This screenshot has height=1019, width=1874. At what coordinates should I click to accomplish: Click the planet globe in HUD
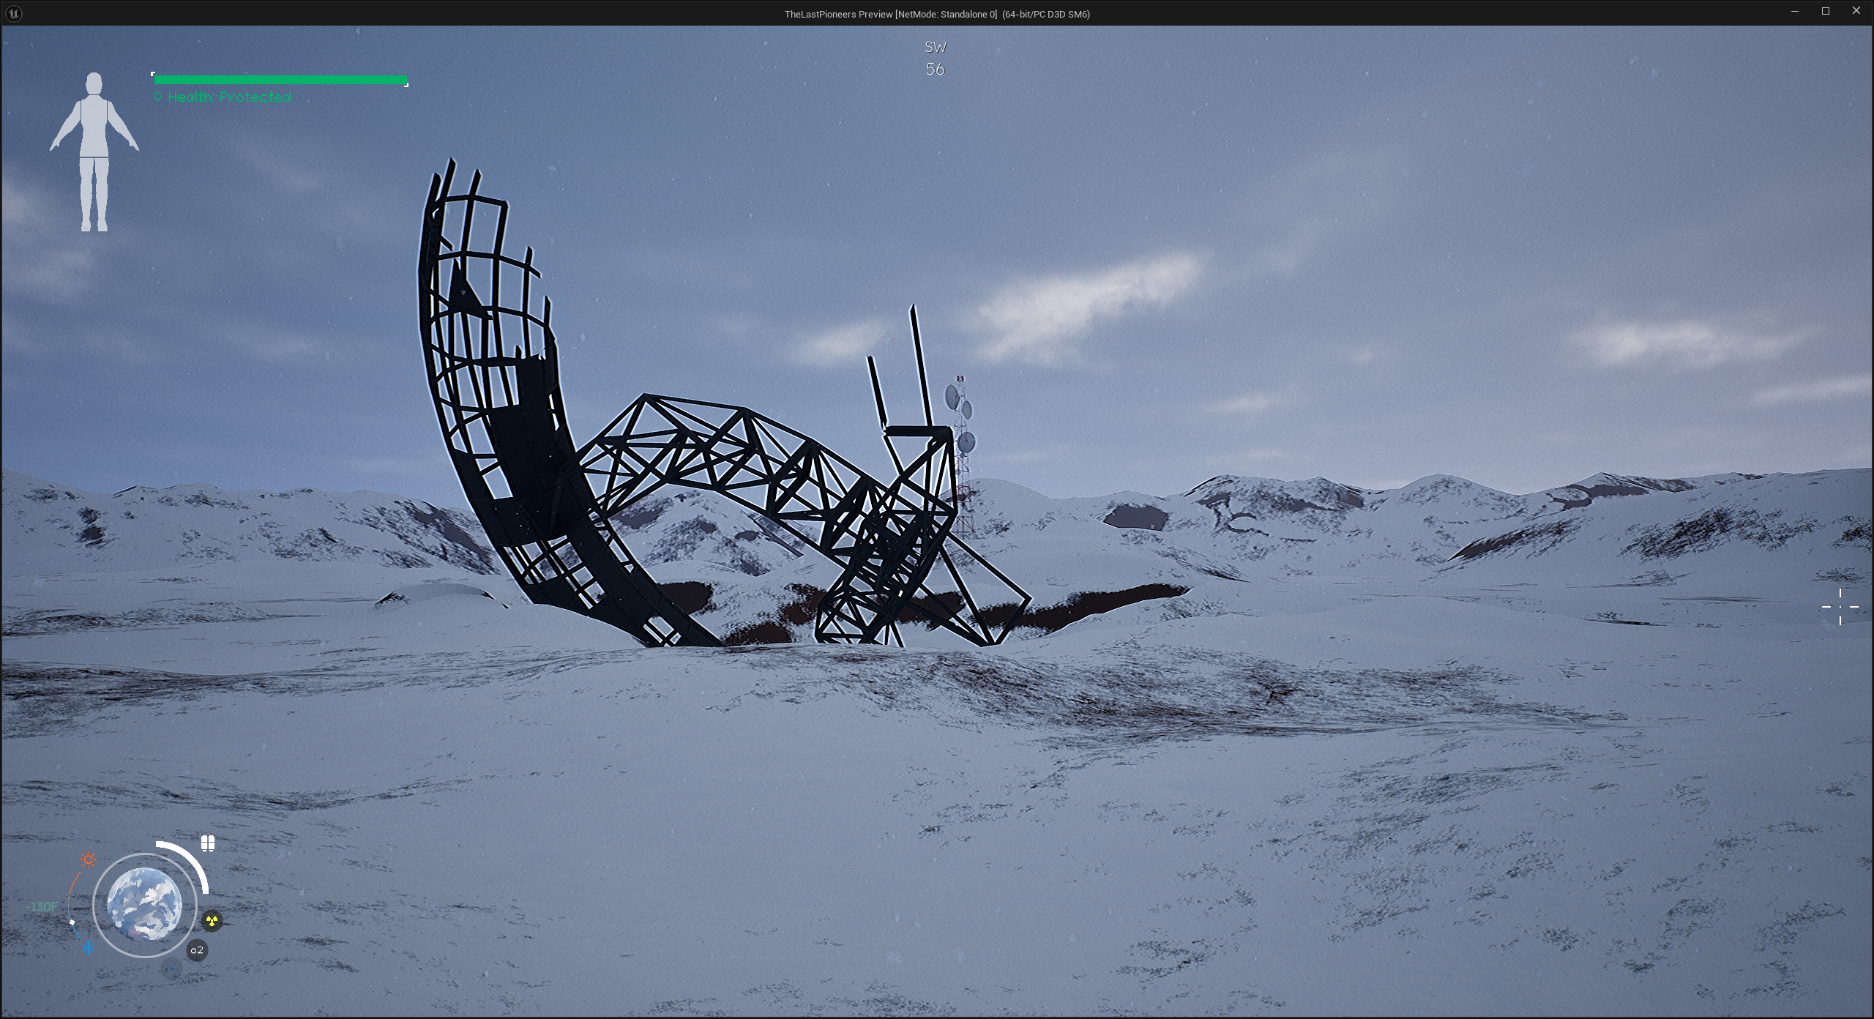pyautogui.click(x=145, y=905)
